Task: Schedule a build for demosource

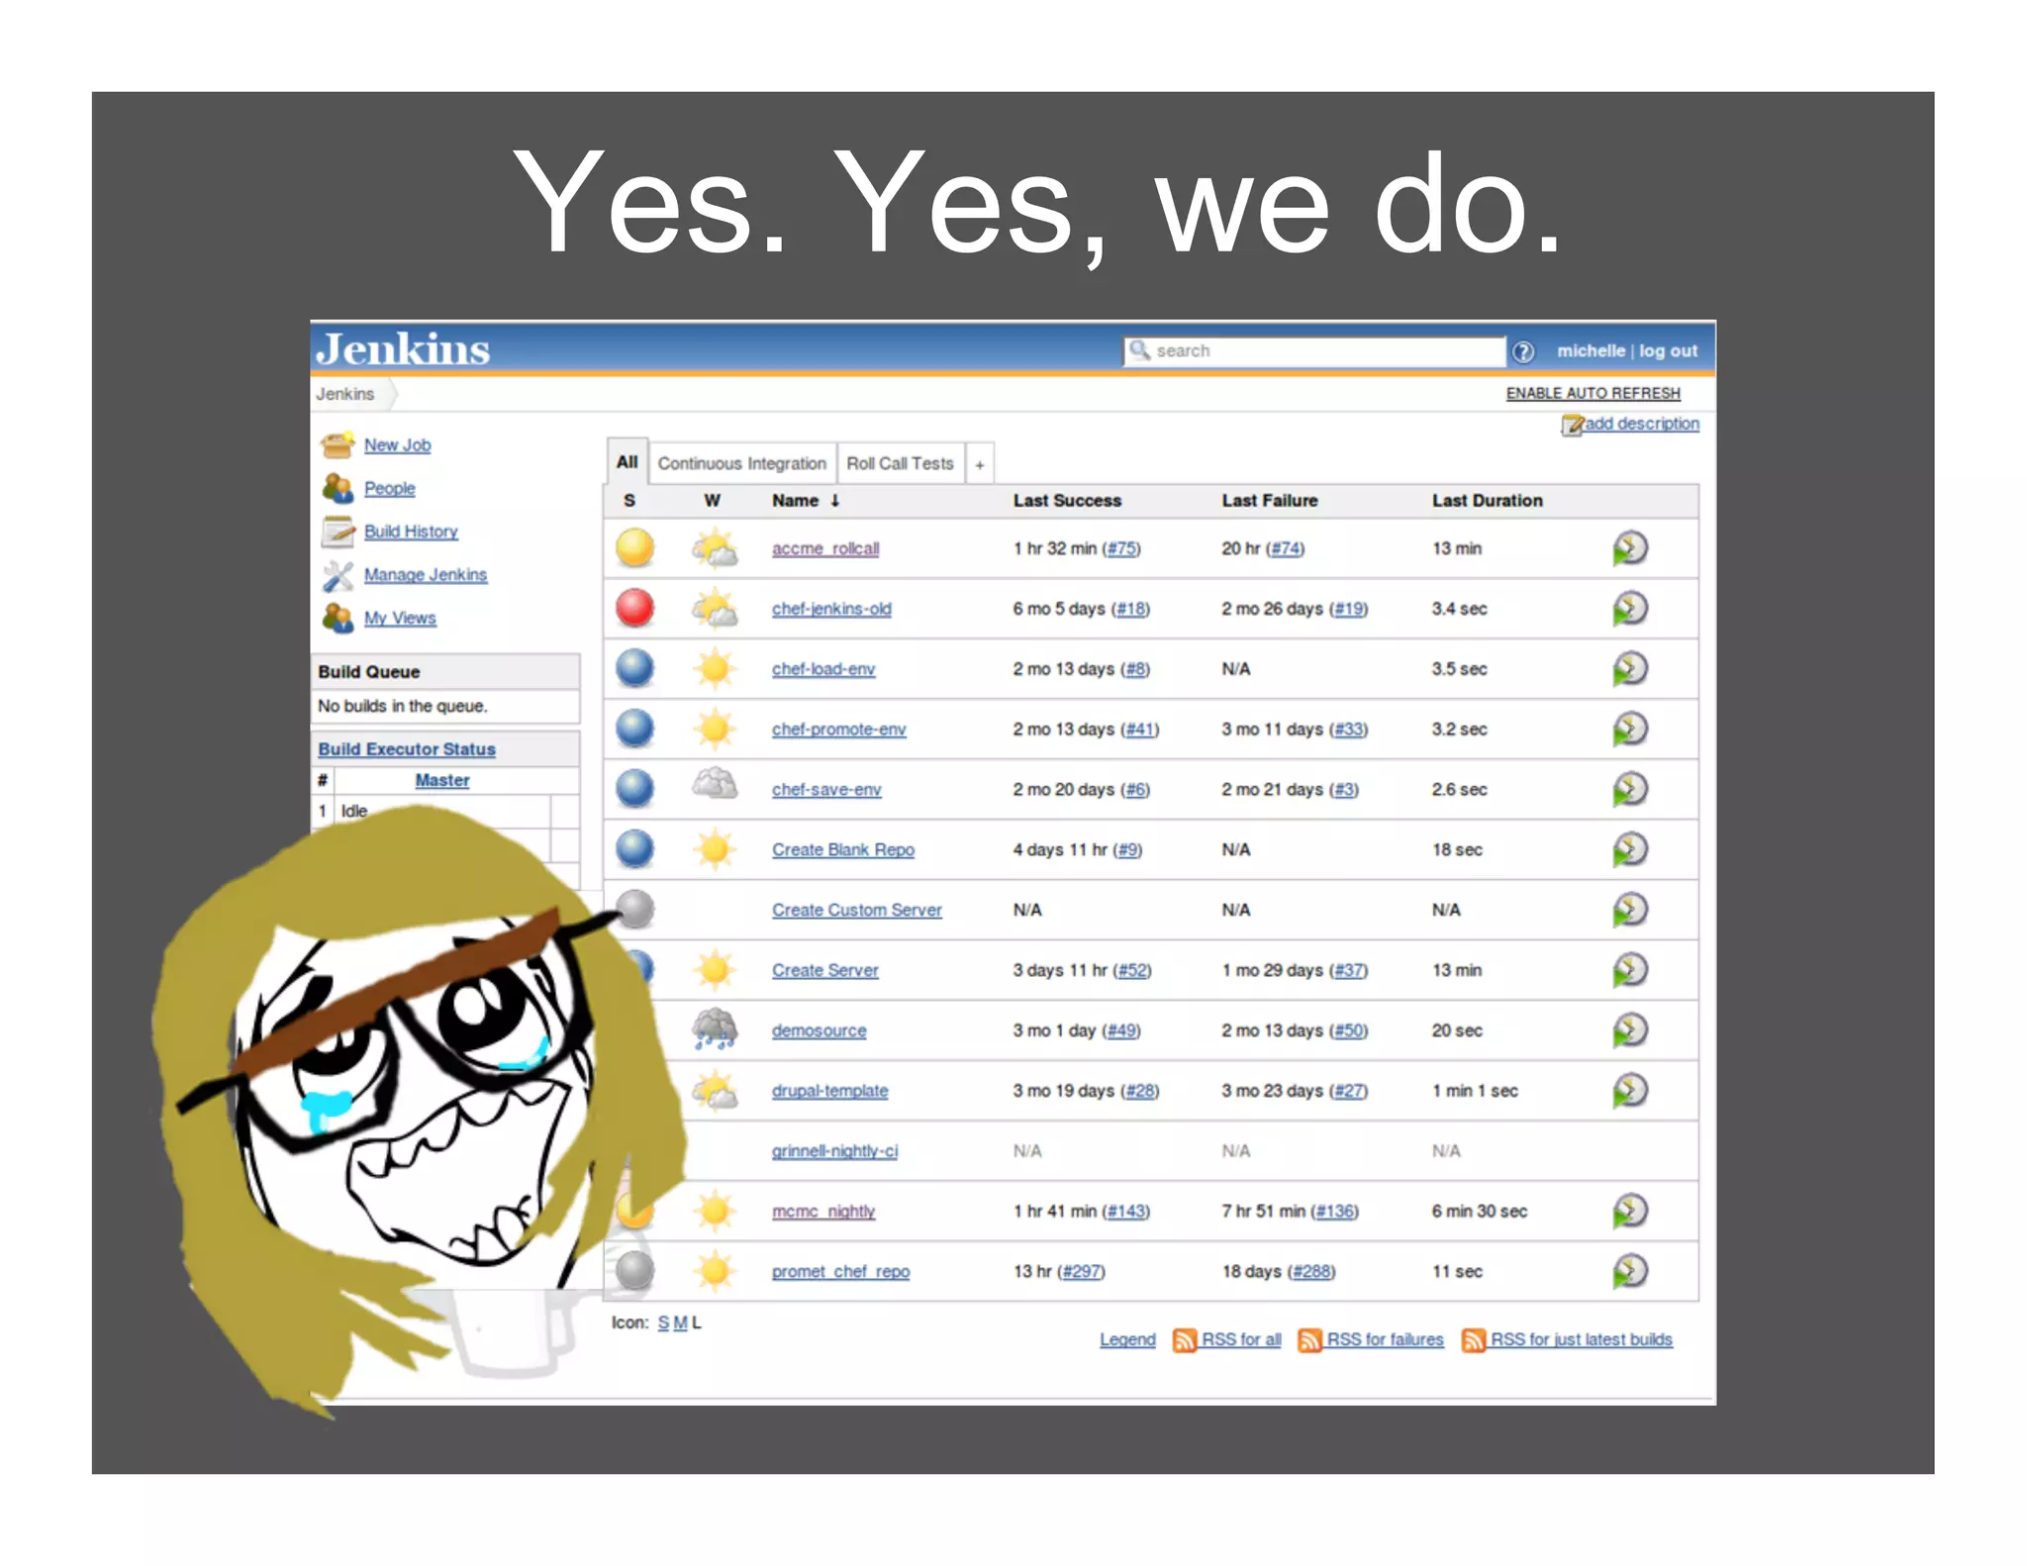Action: 1629,1030
